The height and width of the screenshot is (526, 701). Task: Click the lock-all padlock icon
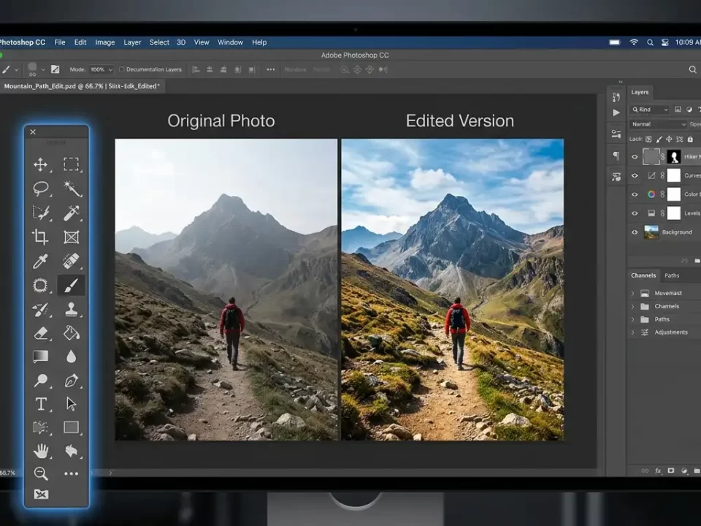tap(690, 139)
